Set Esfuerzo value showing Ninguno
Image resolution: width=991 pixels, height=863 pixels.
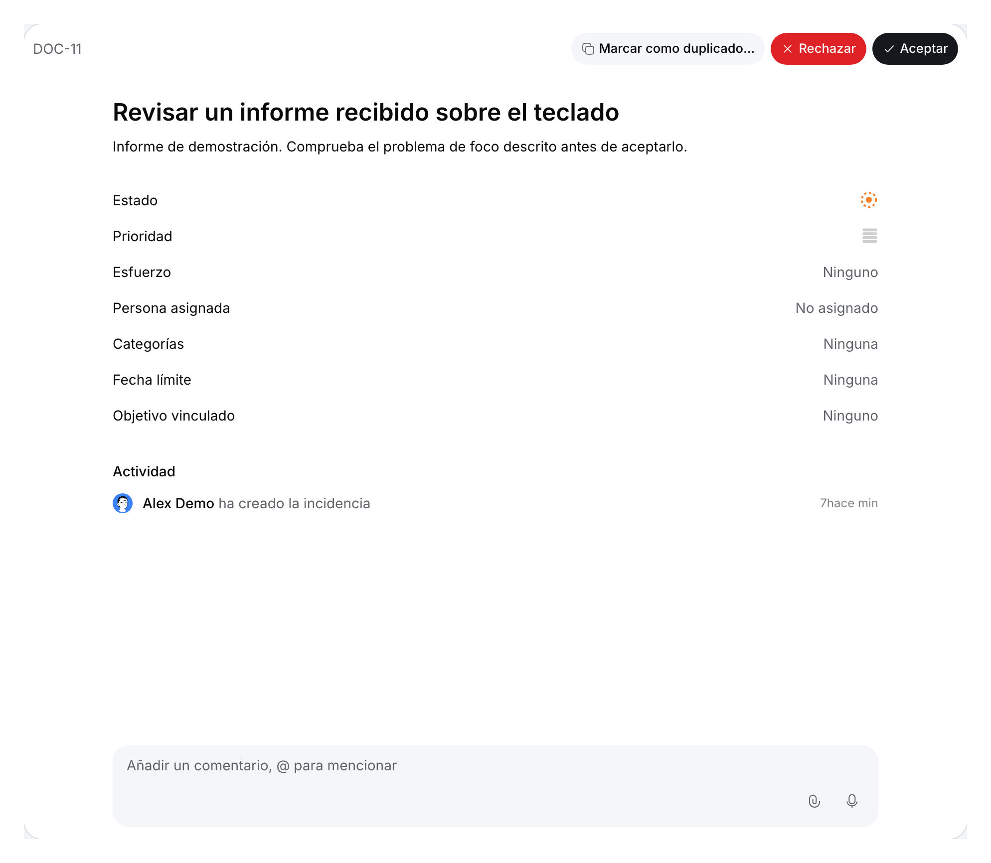(850, 272)
